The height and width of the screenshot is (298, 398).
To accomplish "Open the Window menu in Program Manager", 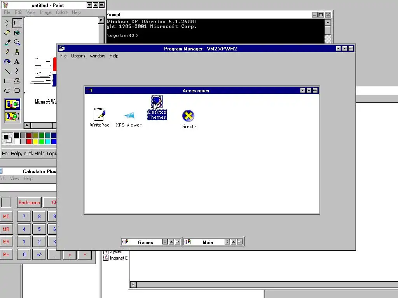I will 98,56.
